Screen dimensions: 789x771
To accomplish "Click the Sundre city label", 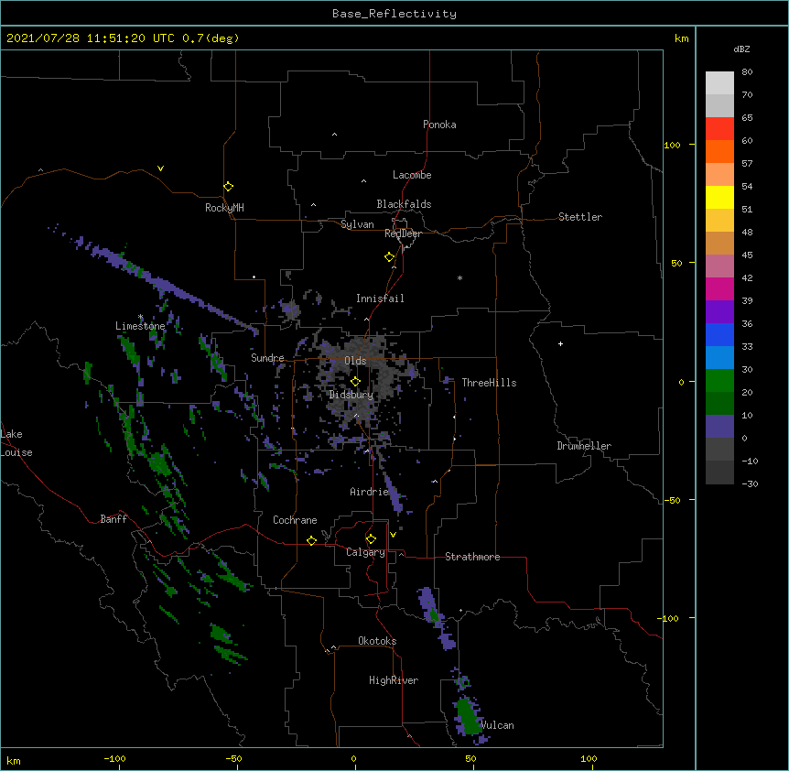I will tap(267, 358).
